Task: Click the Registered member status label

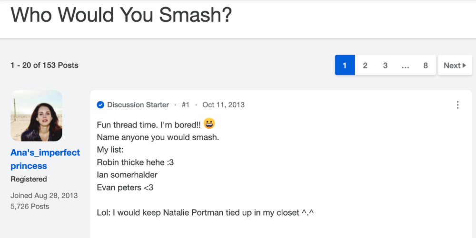Action: 29,179
